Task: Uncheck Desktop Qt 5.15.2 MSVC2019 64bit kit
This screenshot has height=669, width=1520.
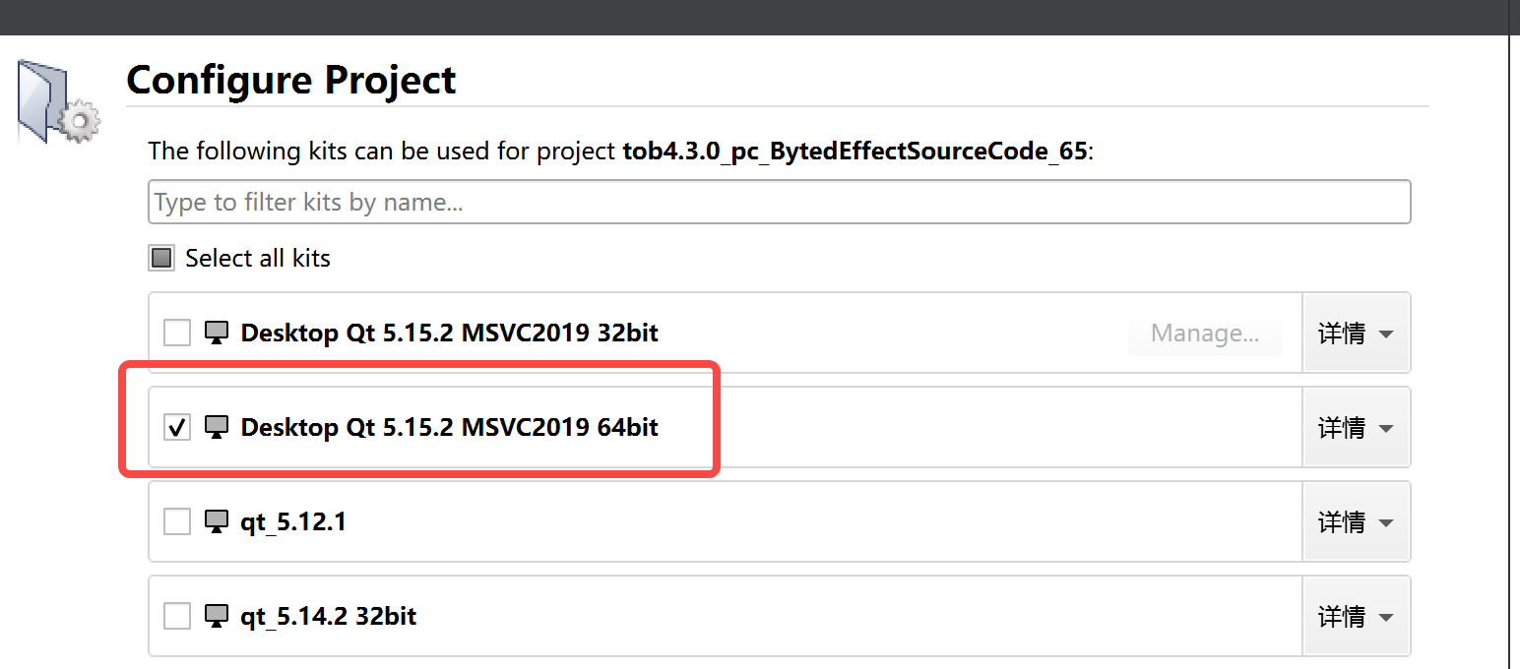Action: pyautogui.click(x=177, y=427)
